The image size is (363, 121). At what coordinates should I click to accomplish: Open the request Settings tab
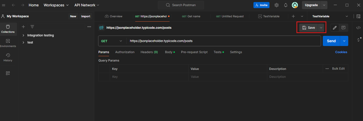coord(236,52)
